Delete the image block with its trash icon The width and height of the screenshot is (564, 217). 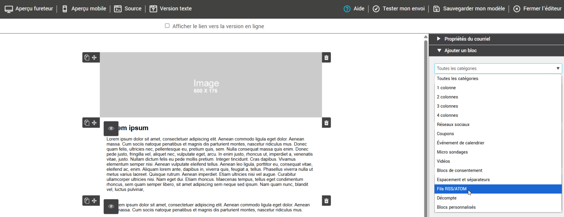(326, 58)
